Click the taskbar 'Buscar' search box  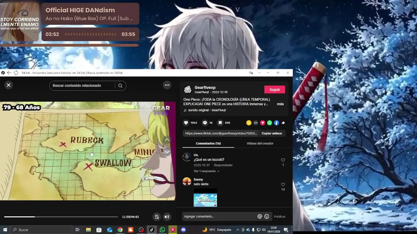pos(41,230)
